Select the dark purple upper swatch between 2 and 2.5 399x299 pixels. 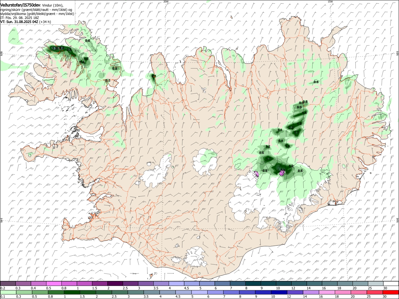115,283
